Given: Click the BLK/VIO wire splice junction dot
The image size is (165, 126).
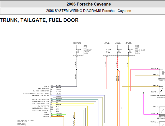Looking at the screenshot, I should coord(144,93).
